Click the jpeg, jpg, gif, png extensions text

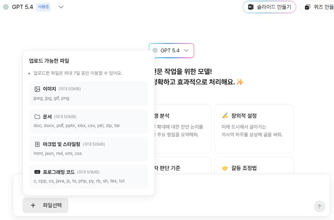coord(51,98)
